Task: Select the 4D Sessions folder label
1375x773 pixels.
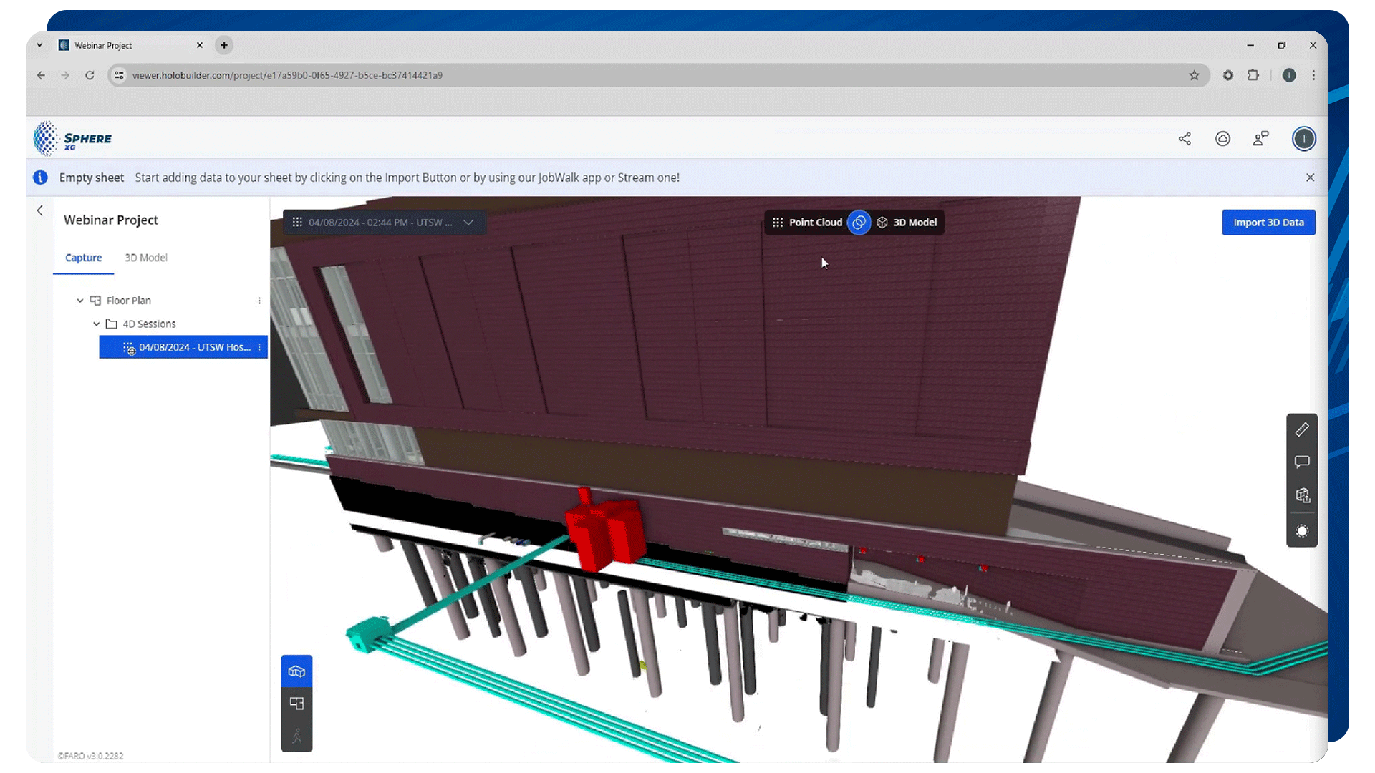Action: pyautogui.click(x=149, y=324)
